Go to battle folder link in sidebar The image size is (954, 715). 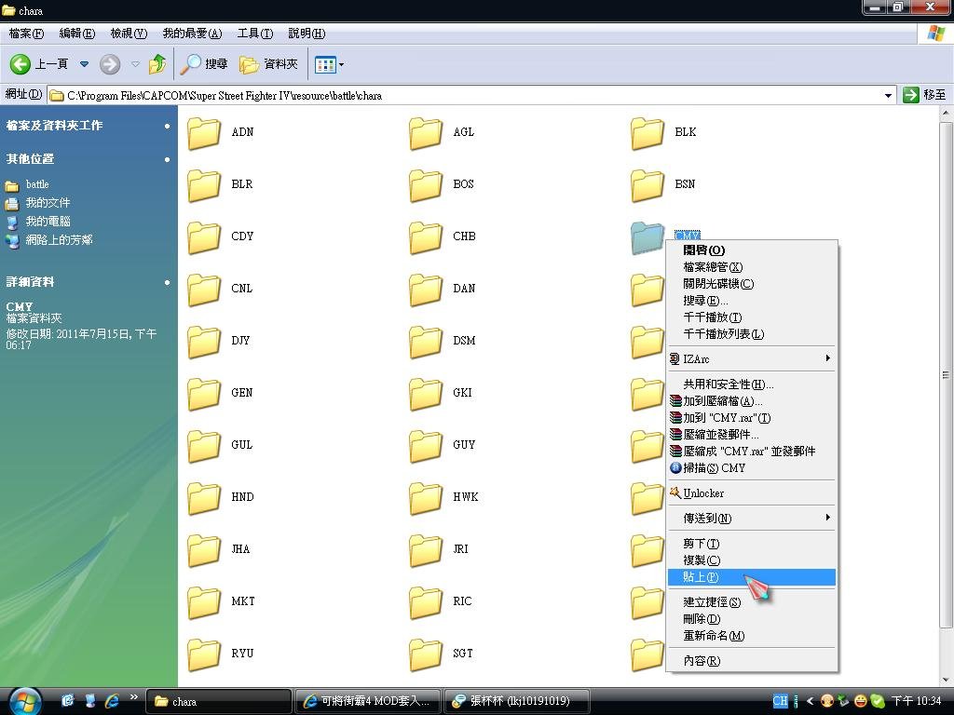[x=37, y=184]
